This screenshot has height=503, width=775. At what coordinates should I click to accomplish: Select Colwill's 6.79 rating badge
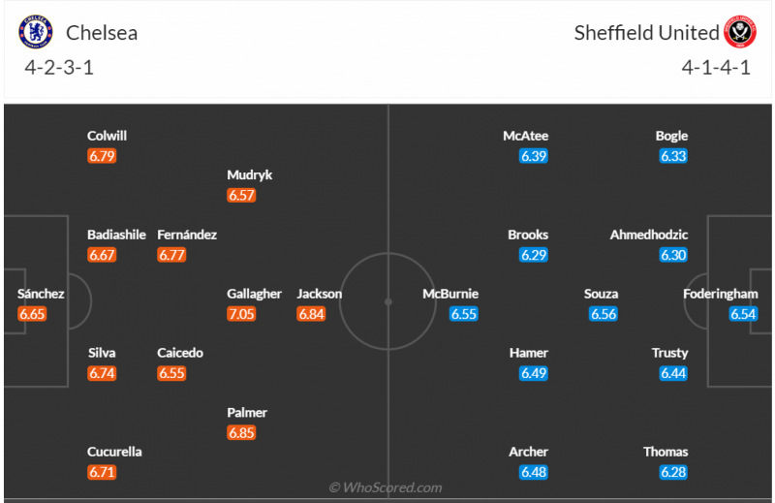click(x=102, y=156)
